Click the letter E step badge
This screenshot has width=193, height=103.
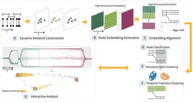click(142, 67)
